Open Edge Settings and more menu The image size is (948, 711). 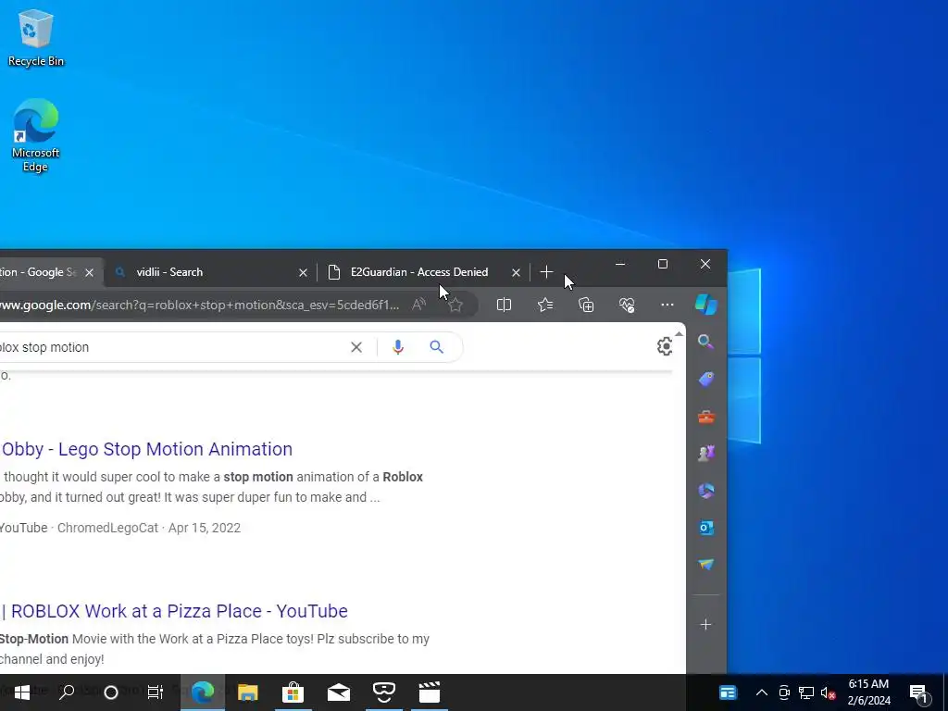click(x=667, y=305)
